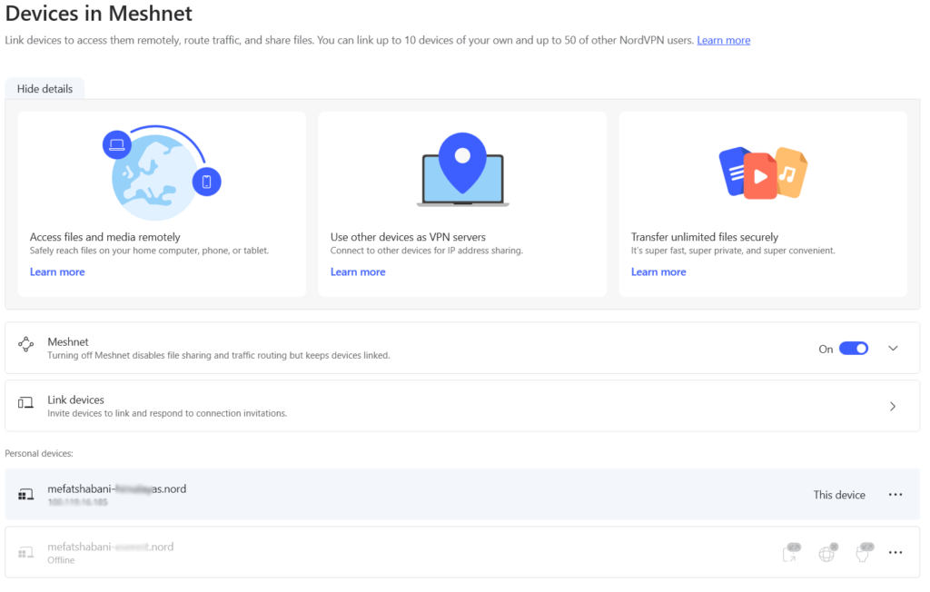Click the file sharing permission icon on offline device
The height and width of the screenshot is (592, 930).
click(791, 553)
